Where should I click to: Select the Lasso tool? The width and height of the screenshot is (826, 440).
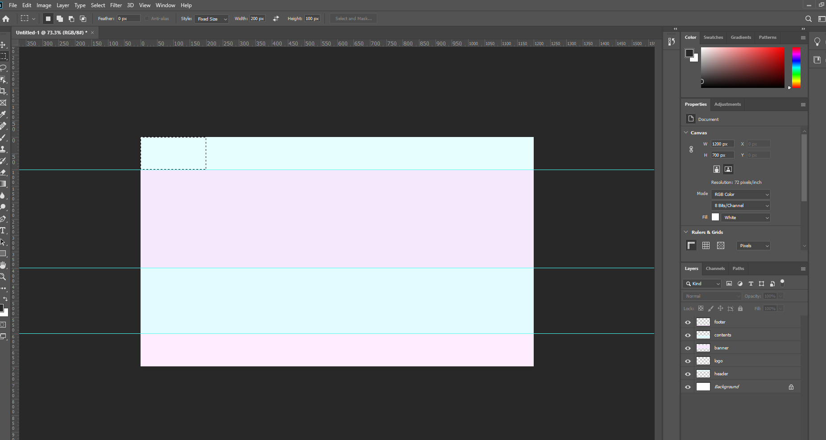(x=3, y=68)
